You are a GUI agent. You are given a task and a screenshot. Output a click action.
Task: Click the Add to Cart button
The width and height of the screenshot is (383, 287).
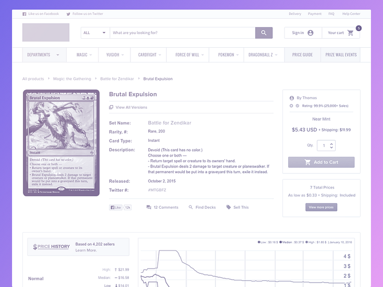click(321, 162)
